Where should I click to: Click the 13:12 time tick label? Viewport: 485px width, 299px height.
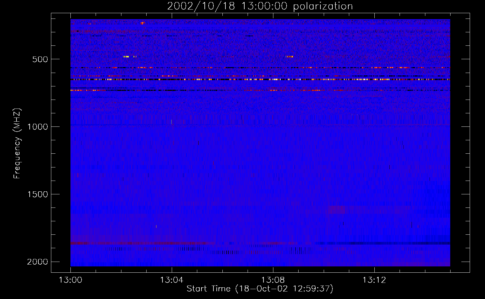coord(374,280)
